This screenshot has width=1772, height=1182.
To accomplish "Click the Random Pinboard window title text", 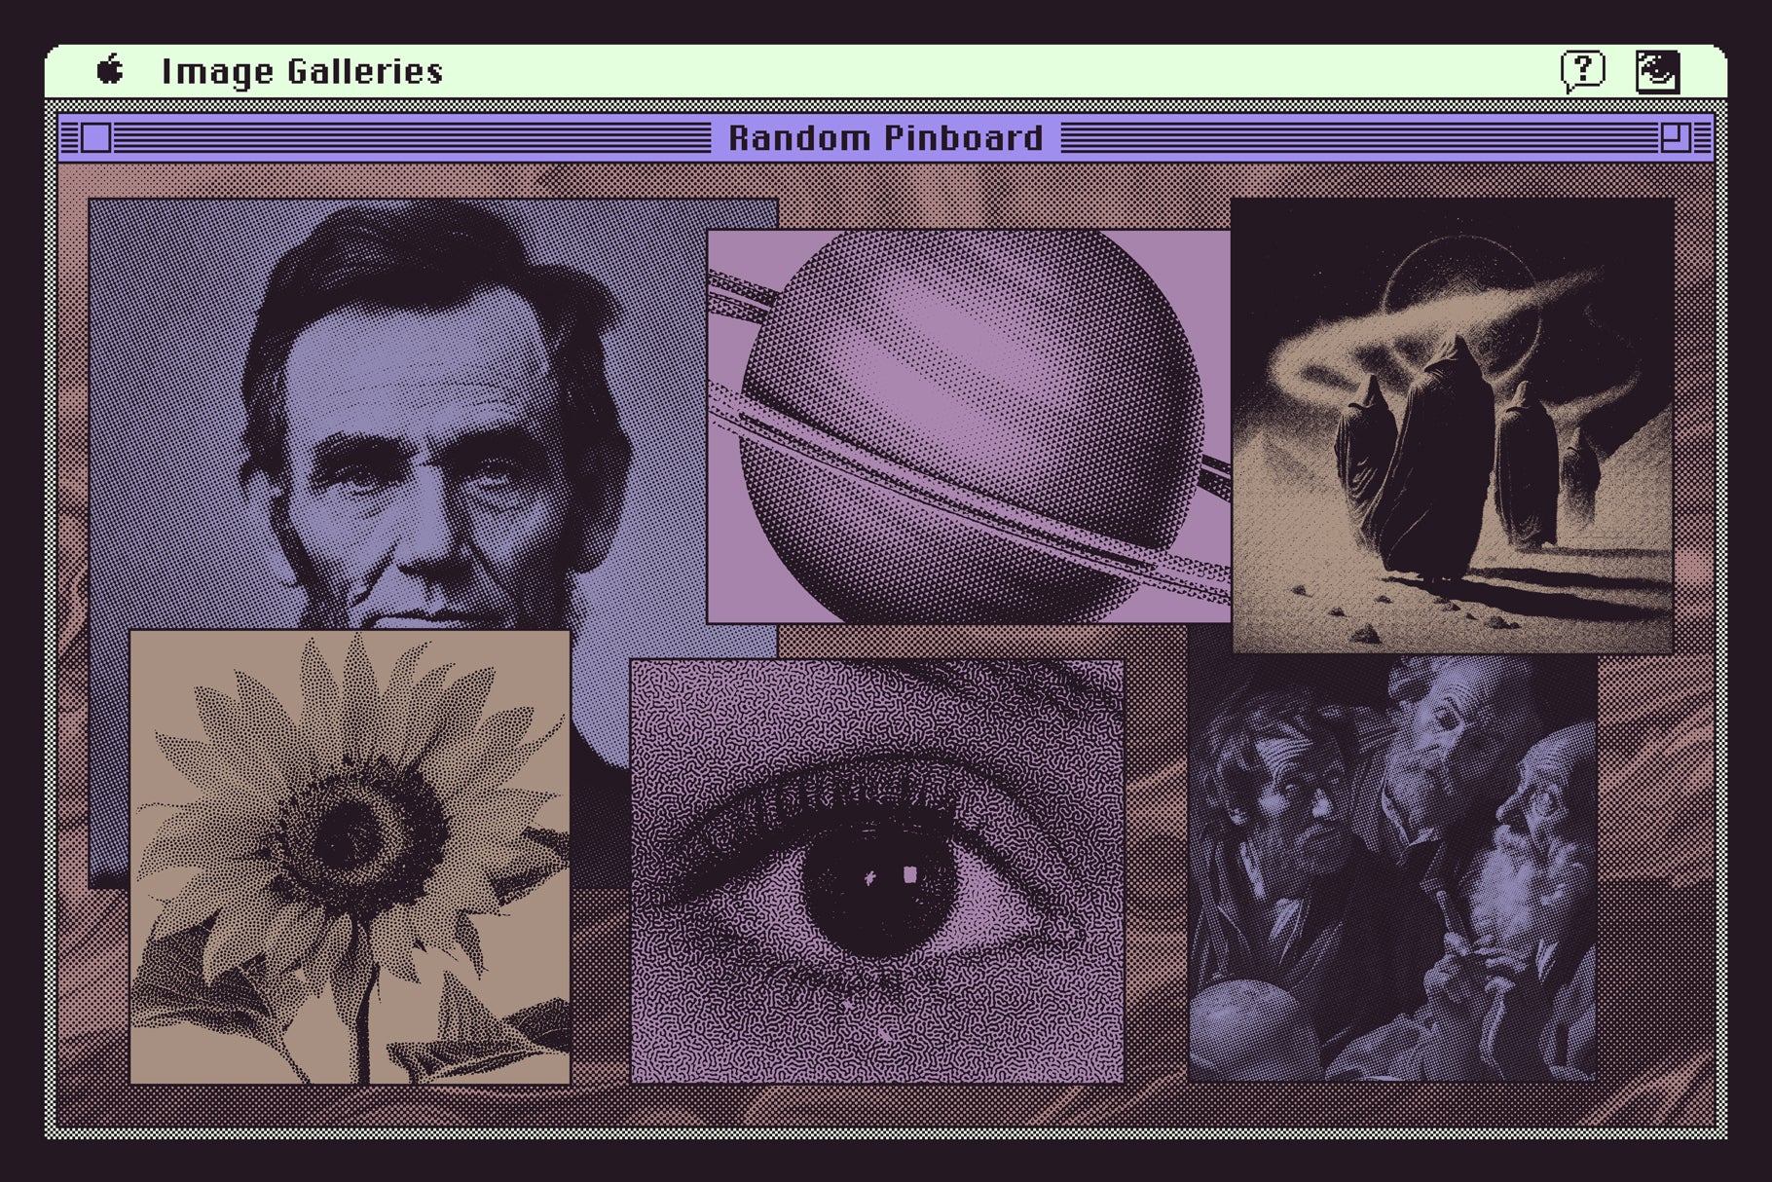I will click(x=885, y=138).
